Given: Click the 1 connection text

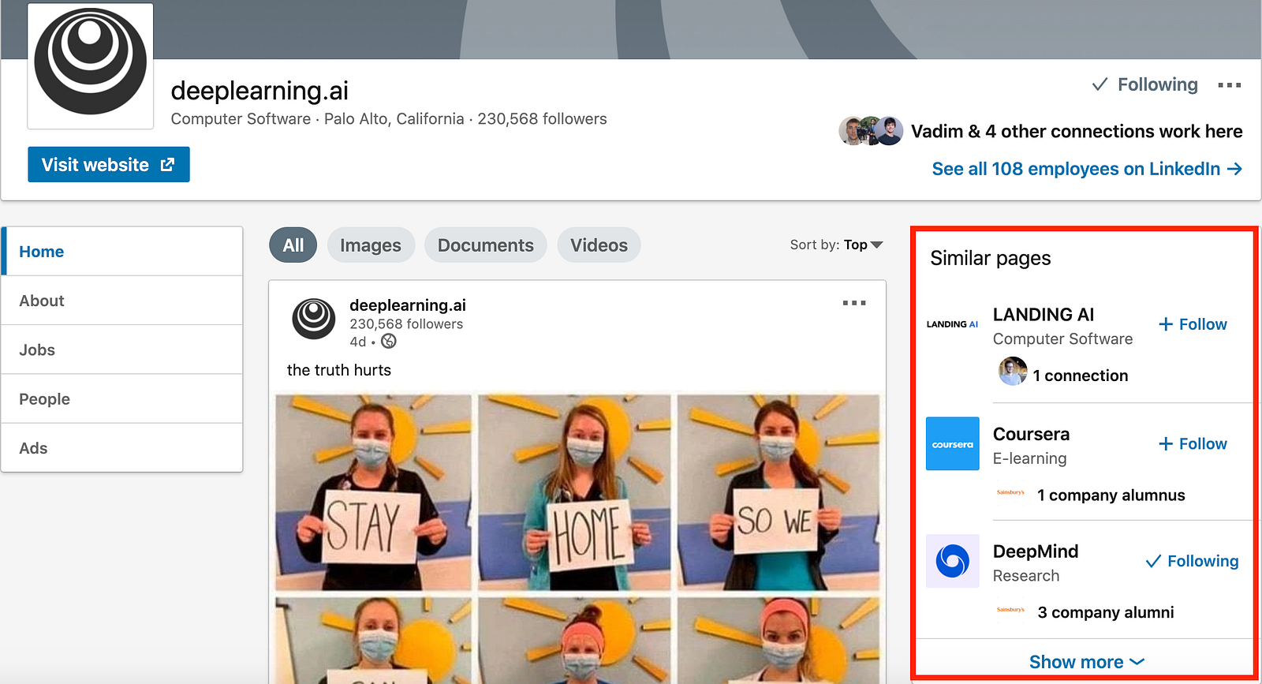Looking at the screenshot, I should [x=1081, y=376].
